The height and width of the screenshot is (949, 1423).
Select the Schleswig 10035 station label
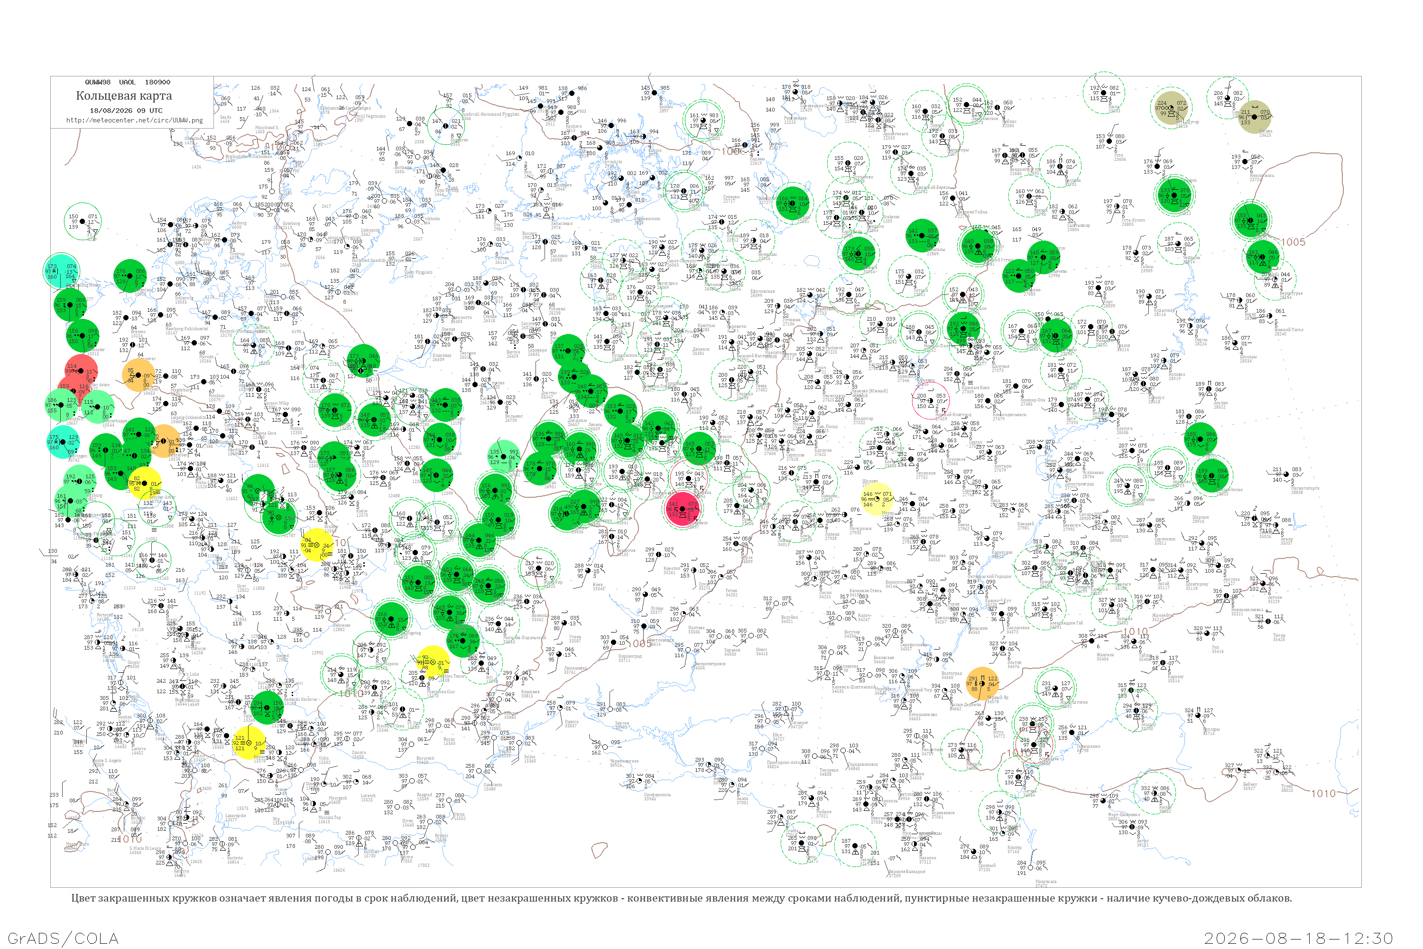pyautogui.click(x=184, y=300)
